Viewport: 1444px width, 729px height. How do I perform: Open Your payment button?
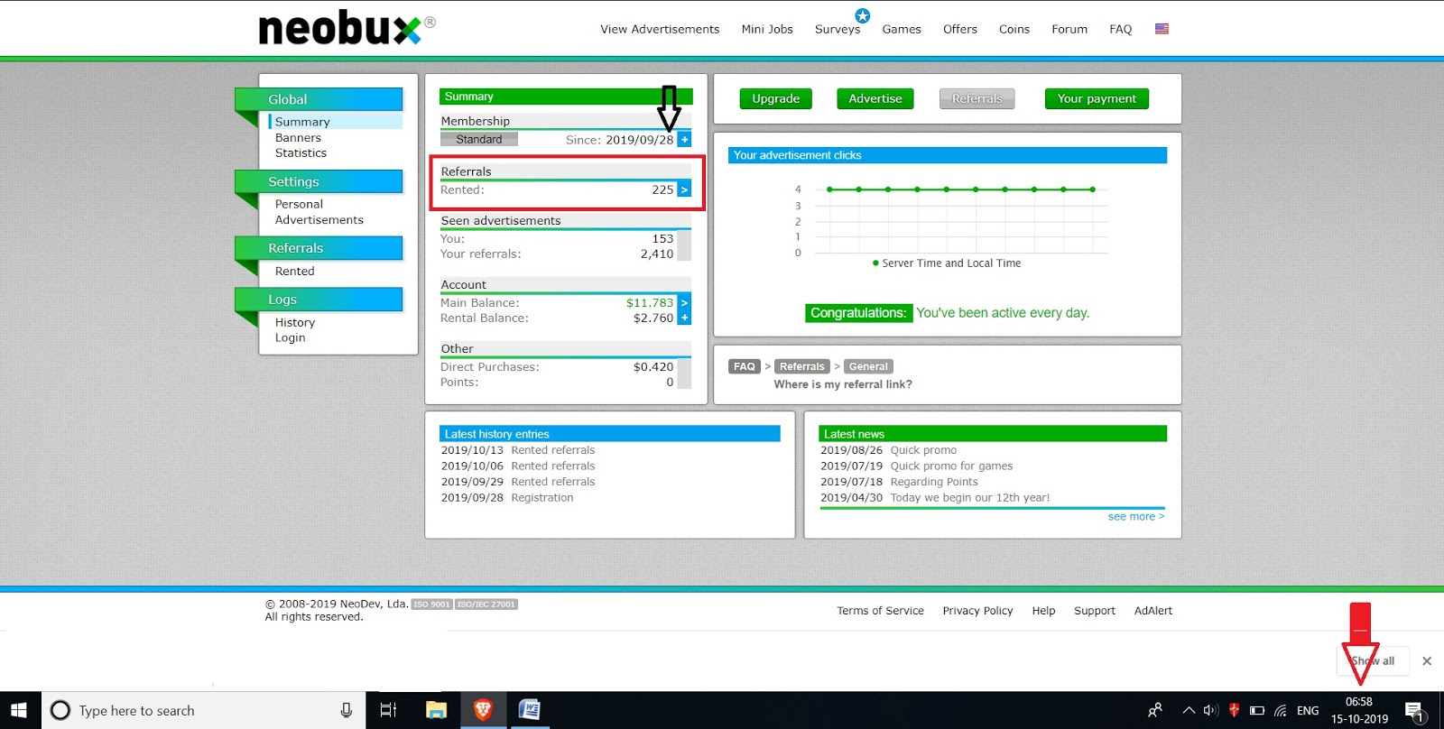tap(1097, 98)
